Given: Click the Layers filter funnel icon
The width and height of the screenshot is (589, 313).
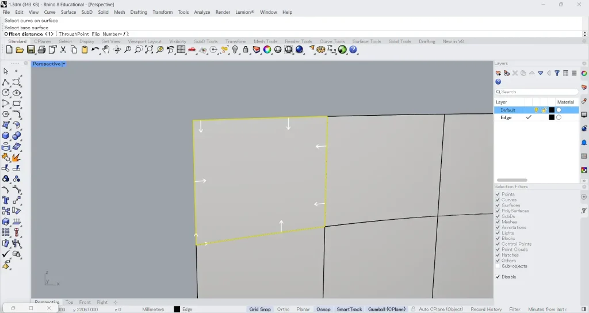Looking at the screenshot, I should tap(557, 73).
